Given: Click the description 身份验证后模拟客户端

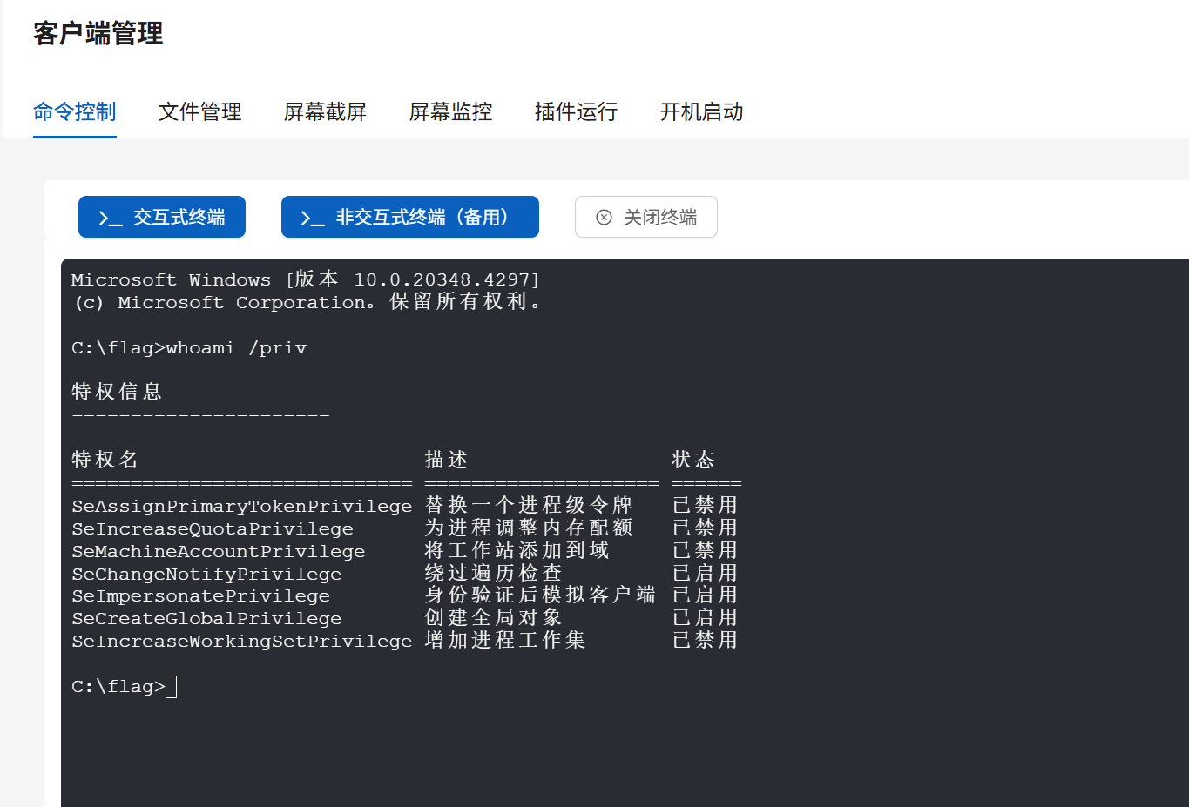Looking at the screenshot, I should click(x=540, y=595).
